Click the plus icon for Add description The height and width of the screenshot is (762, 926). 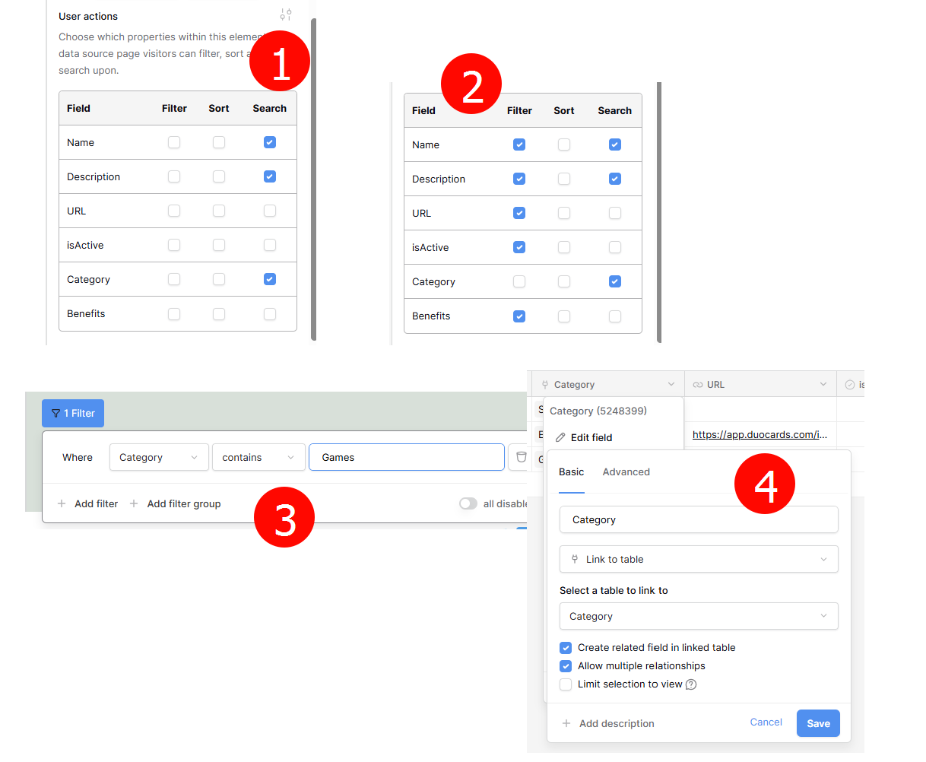(x=566, y=724)
